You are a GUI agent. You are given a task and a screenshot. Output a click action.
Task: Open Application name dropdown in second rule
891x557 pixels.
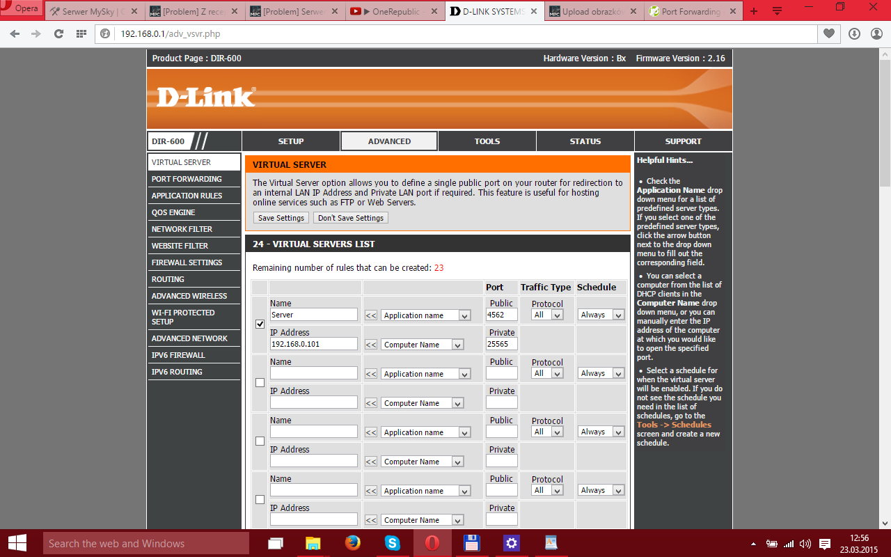[x=425, y=374]
